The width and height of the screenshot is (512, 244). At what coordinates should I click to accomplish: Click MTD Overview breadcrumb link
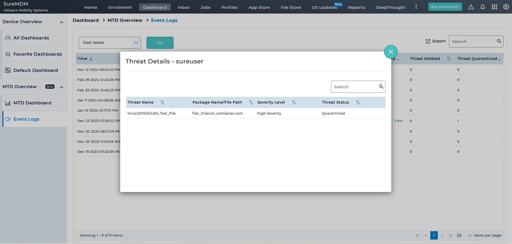click(x=125, y=20)
